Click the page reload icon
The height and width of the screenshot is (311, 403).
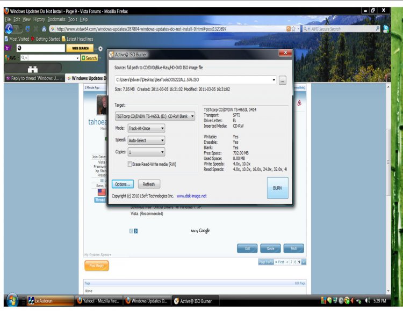coord(27,29)
